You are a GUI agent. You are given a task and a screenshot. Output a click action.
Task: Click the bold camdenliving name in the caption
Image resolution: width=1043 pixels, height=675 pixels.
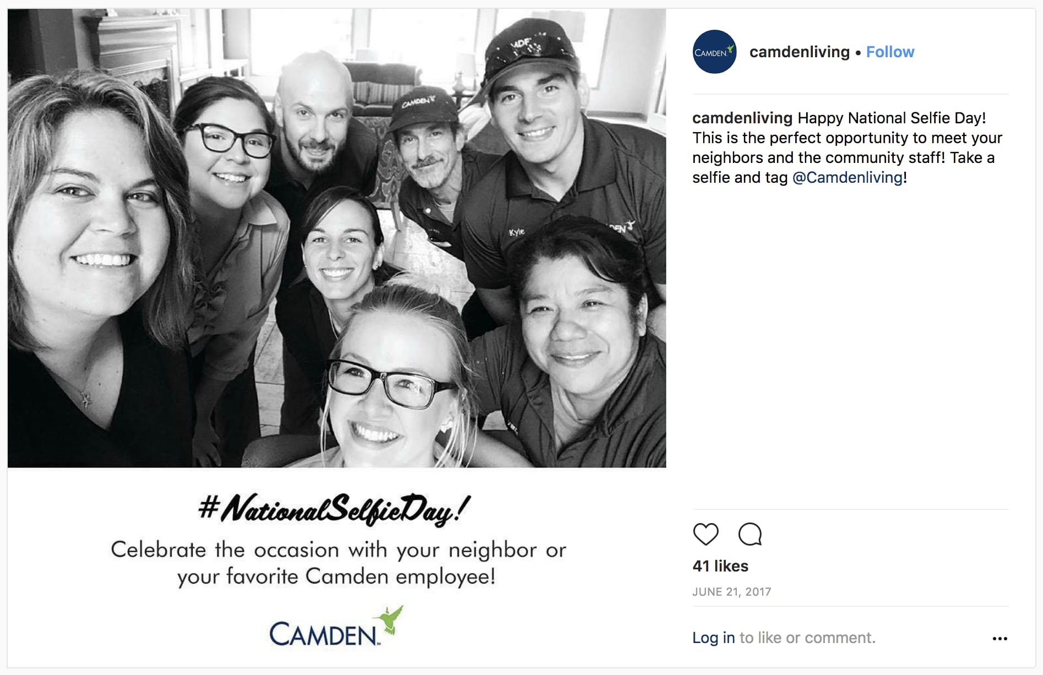pos(742,118)
